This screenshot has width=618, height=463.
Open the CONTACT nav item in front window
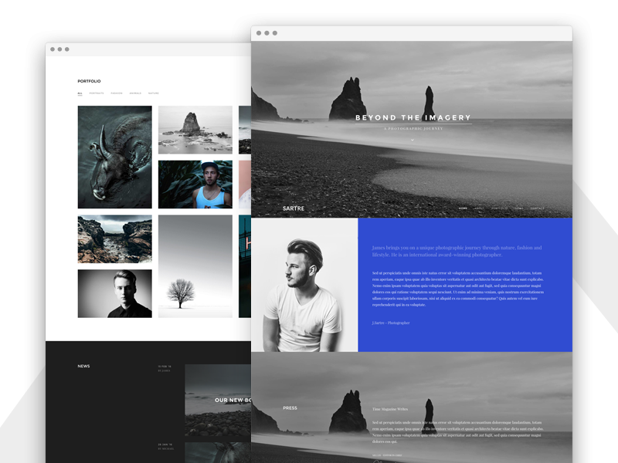pyautogui.click(x=537, y=208)
